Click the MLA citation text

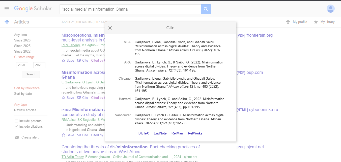(x=178, y=48)
